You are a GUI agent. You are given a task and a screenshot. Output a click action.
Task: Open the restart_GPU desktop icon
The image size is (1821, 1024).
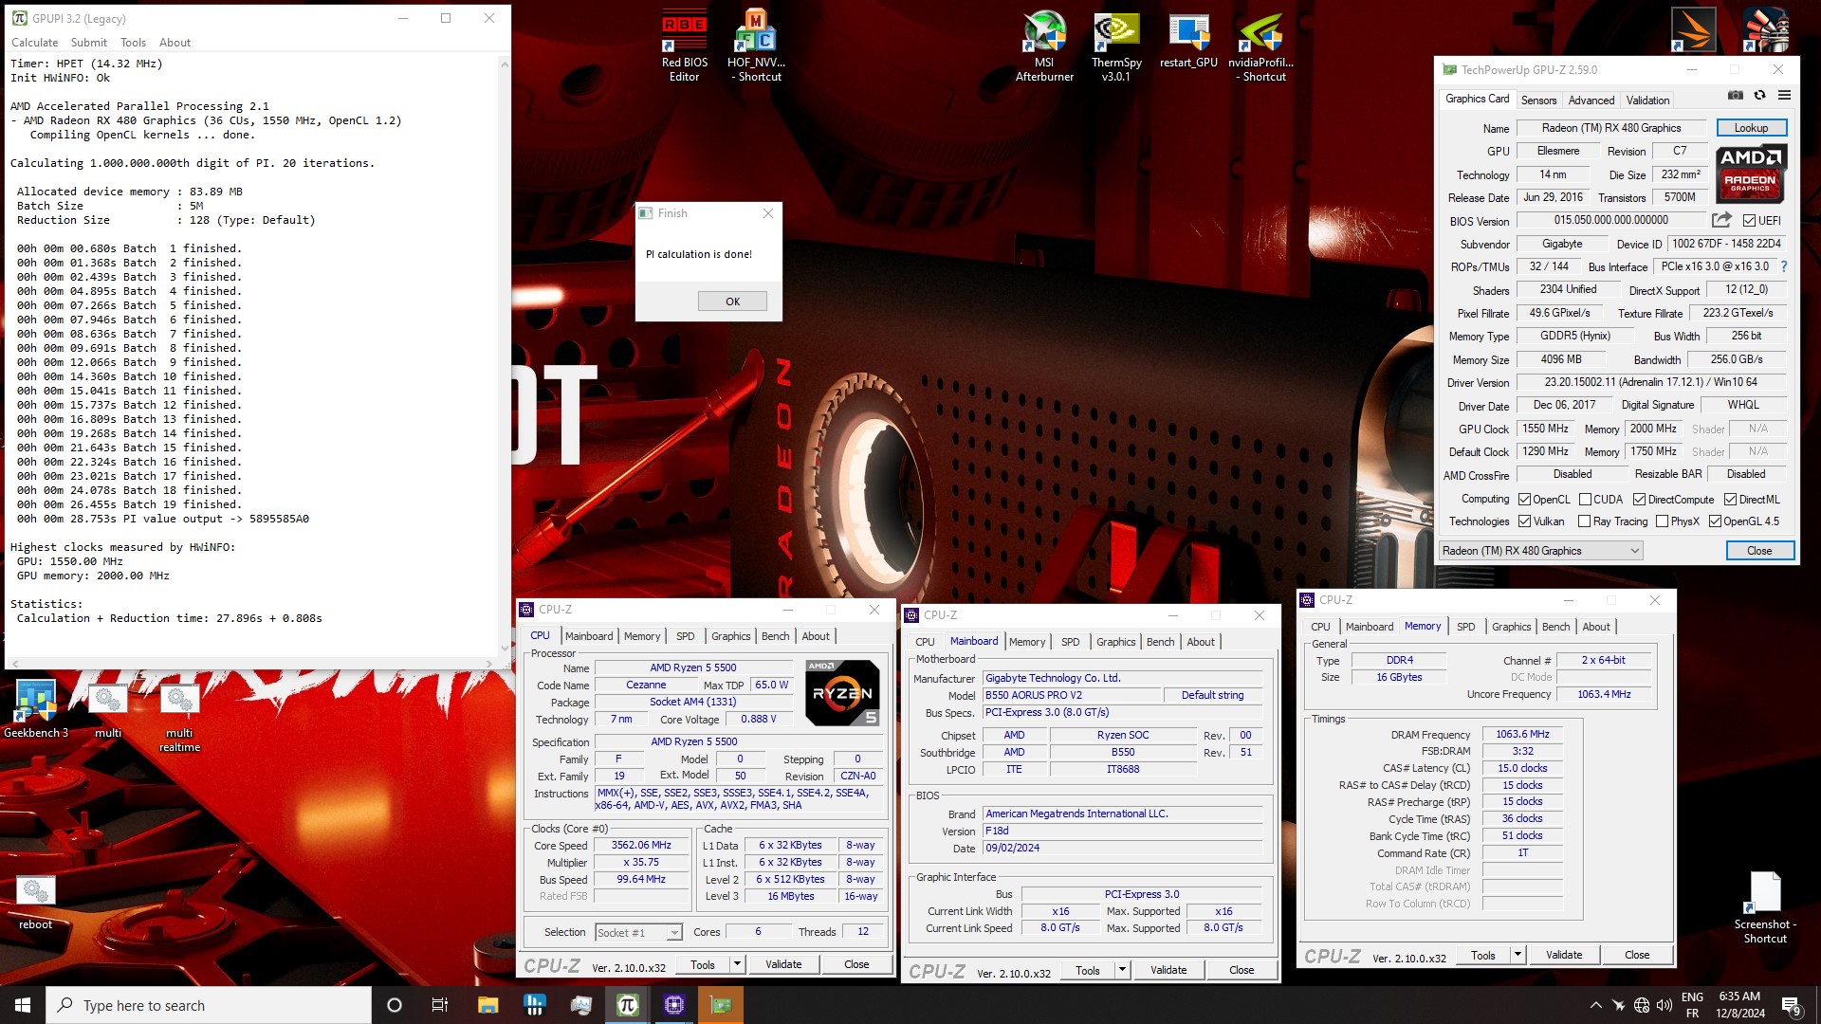(1188, 41)
